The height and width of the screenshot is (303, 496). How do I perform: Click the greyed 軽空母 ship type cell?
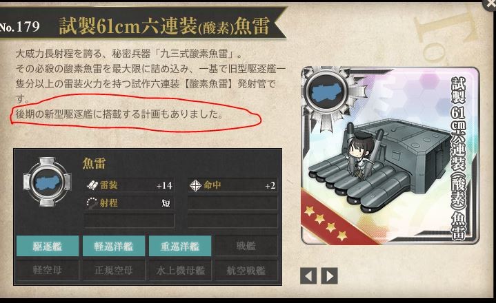click(48, 270)
